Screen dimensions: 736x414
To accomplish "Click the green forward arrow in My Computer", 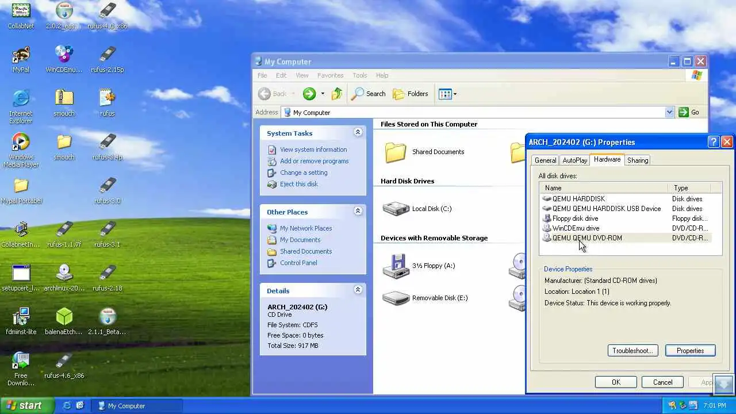I will 309,94.
